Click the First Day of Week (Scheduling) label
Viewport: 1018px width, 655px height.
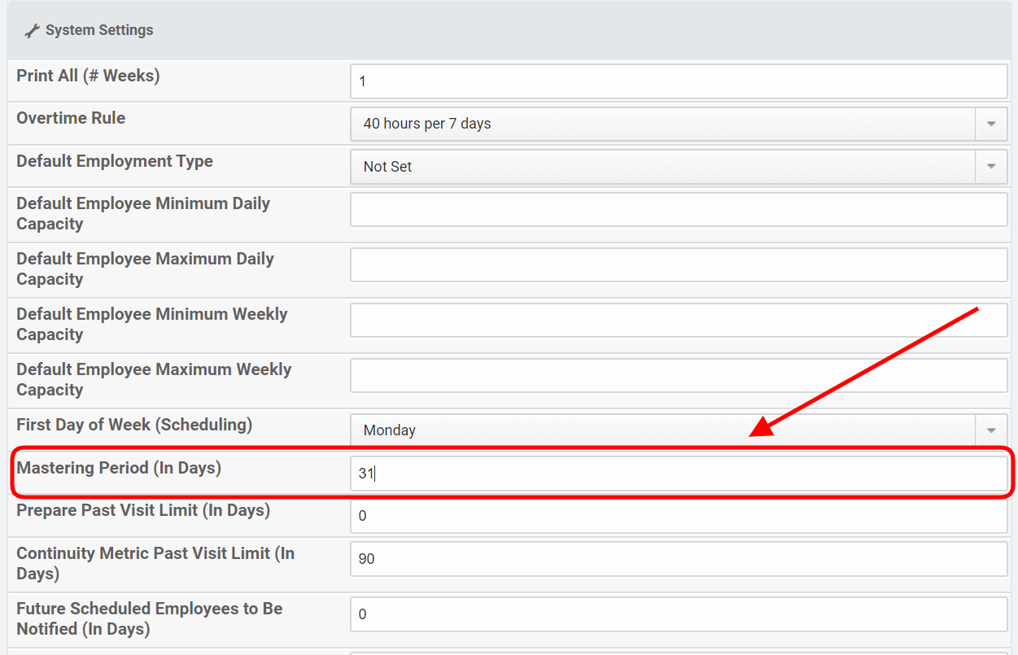click(x=134, y=425)
